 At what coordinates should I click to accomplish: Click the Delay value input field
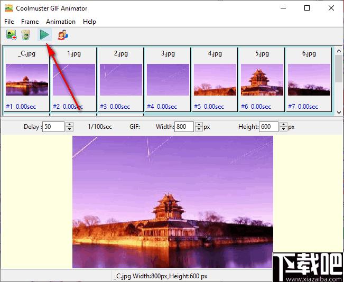[x=53, y=127]
